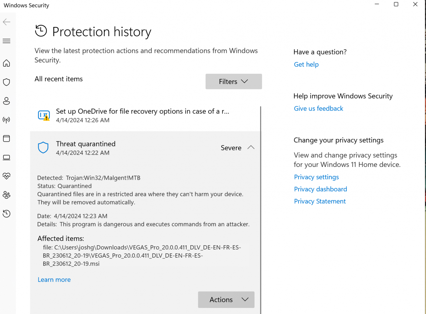Click the Affected items heading

pos(61,239)
